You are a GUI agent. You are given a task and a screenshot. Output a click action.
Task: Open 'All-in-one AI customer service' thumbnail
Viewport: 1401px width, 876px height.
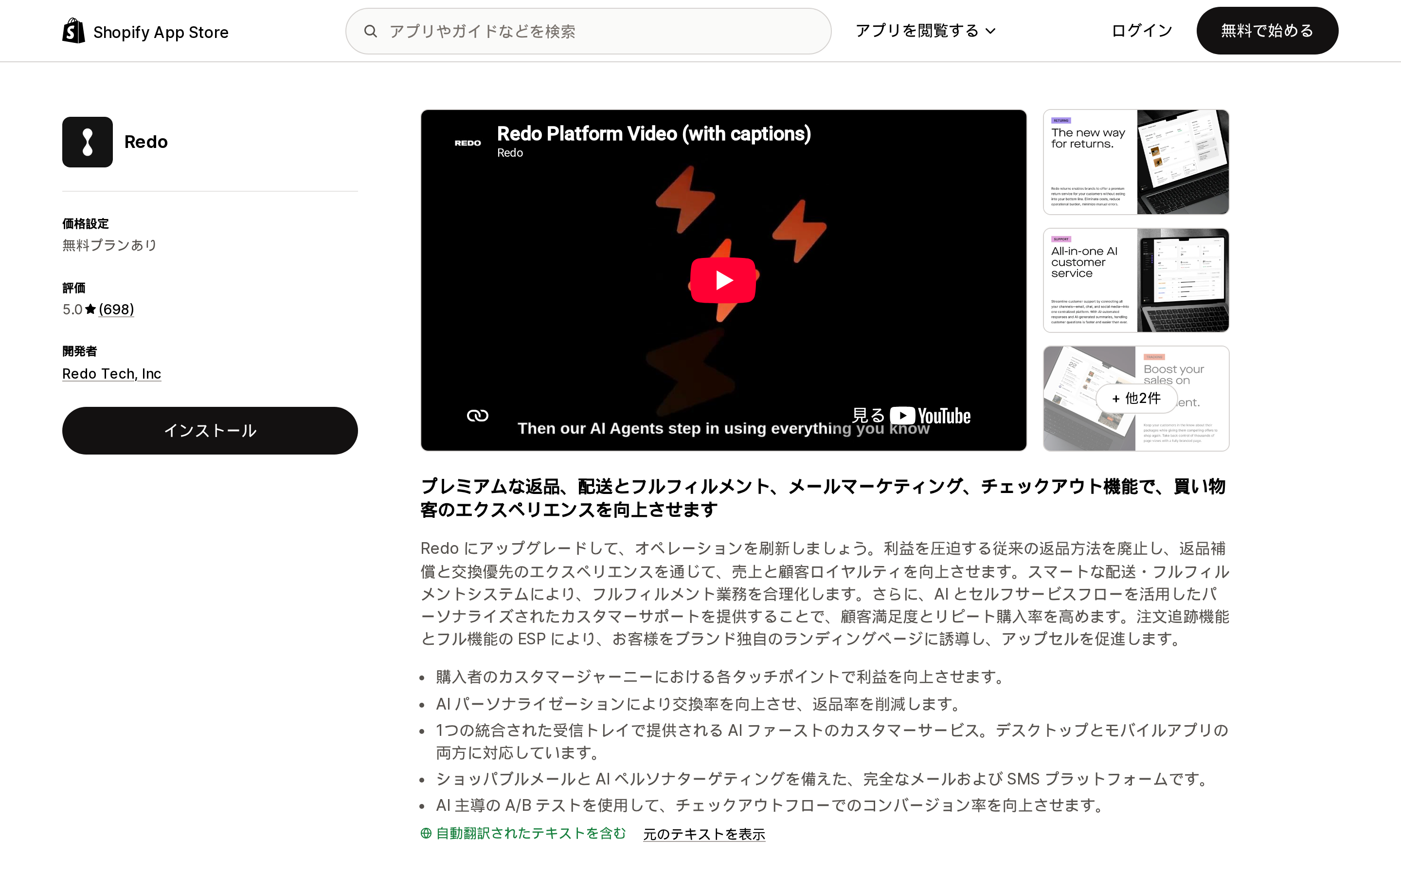click(1136, 280)
